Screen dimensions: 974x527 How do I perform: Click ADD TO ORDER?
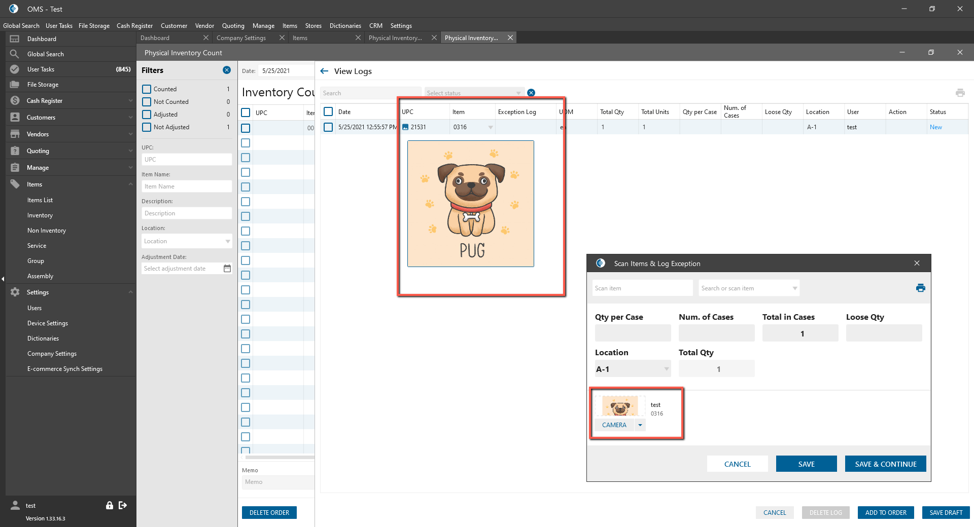[x=886, y=512]
